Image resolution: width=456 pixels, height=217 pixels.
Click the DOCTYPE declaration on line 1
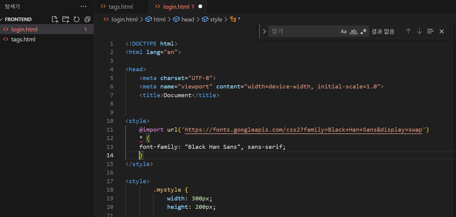152,44
